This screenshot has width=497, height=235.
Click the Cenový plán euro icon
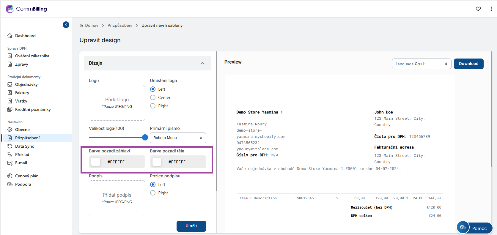(x=10, y=176)
